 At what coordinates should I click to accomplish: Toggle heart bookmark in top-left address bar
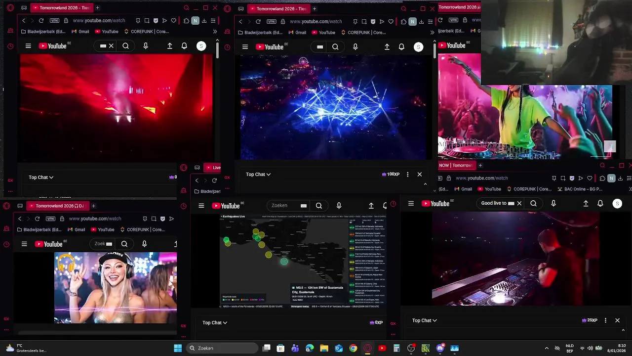[x=173, y=21]
